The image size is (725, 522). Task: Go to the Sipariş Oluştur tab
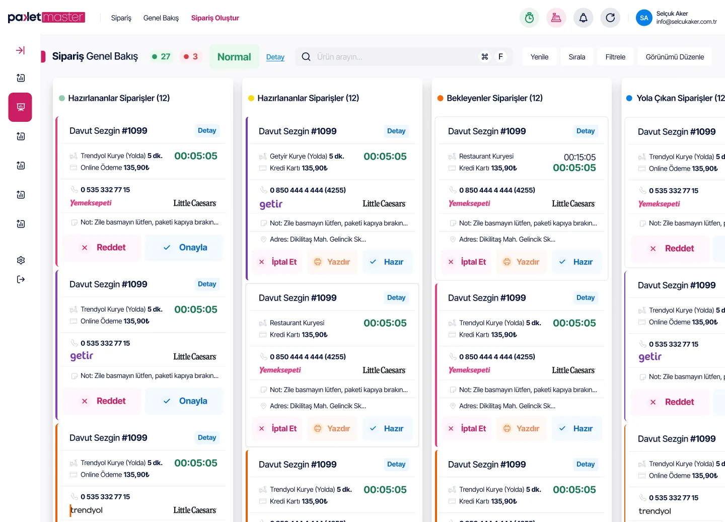coord(215,18)
